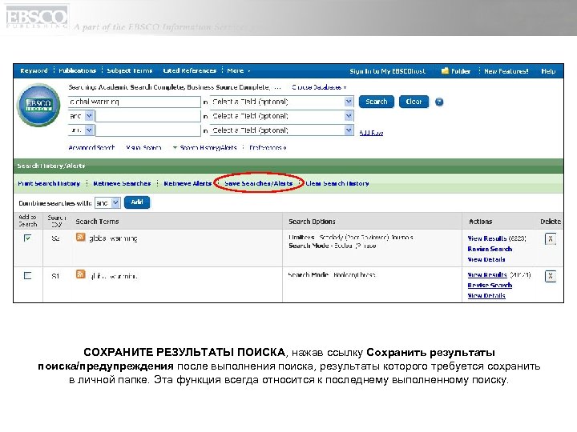Click the Add button for combining searches
The height and width of the screenshot is (432, 577).
pyautogui.click(x=137, y=202)
